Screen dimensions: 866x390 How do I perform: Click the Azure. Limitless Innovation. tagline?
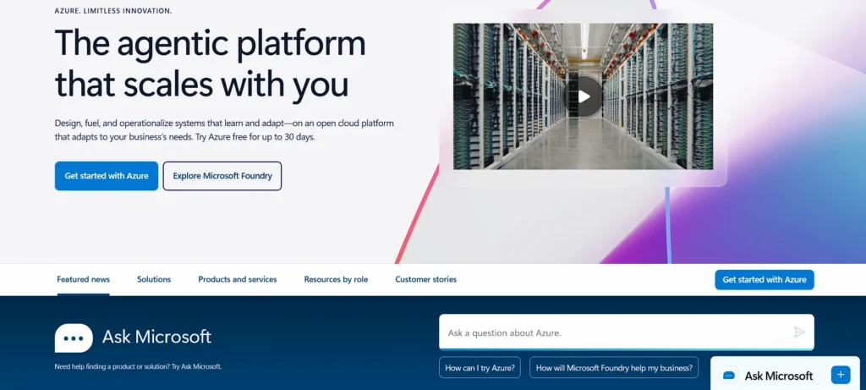(113, 10)
